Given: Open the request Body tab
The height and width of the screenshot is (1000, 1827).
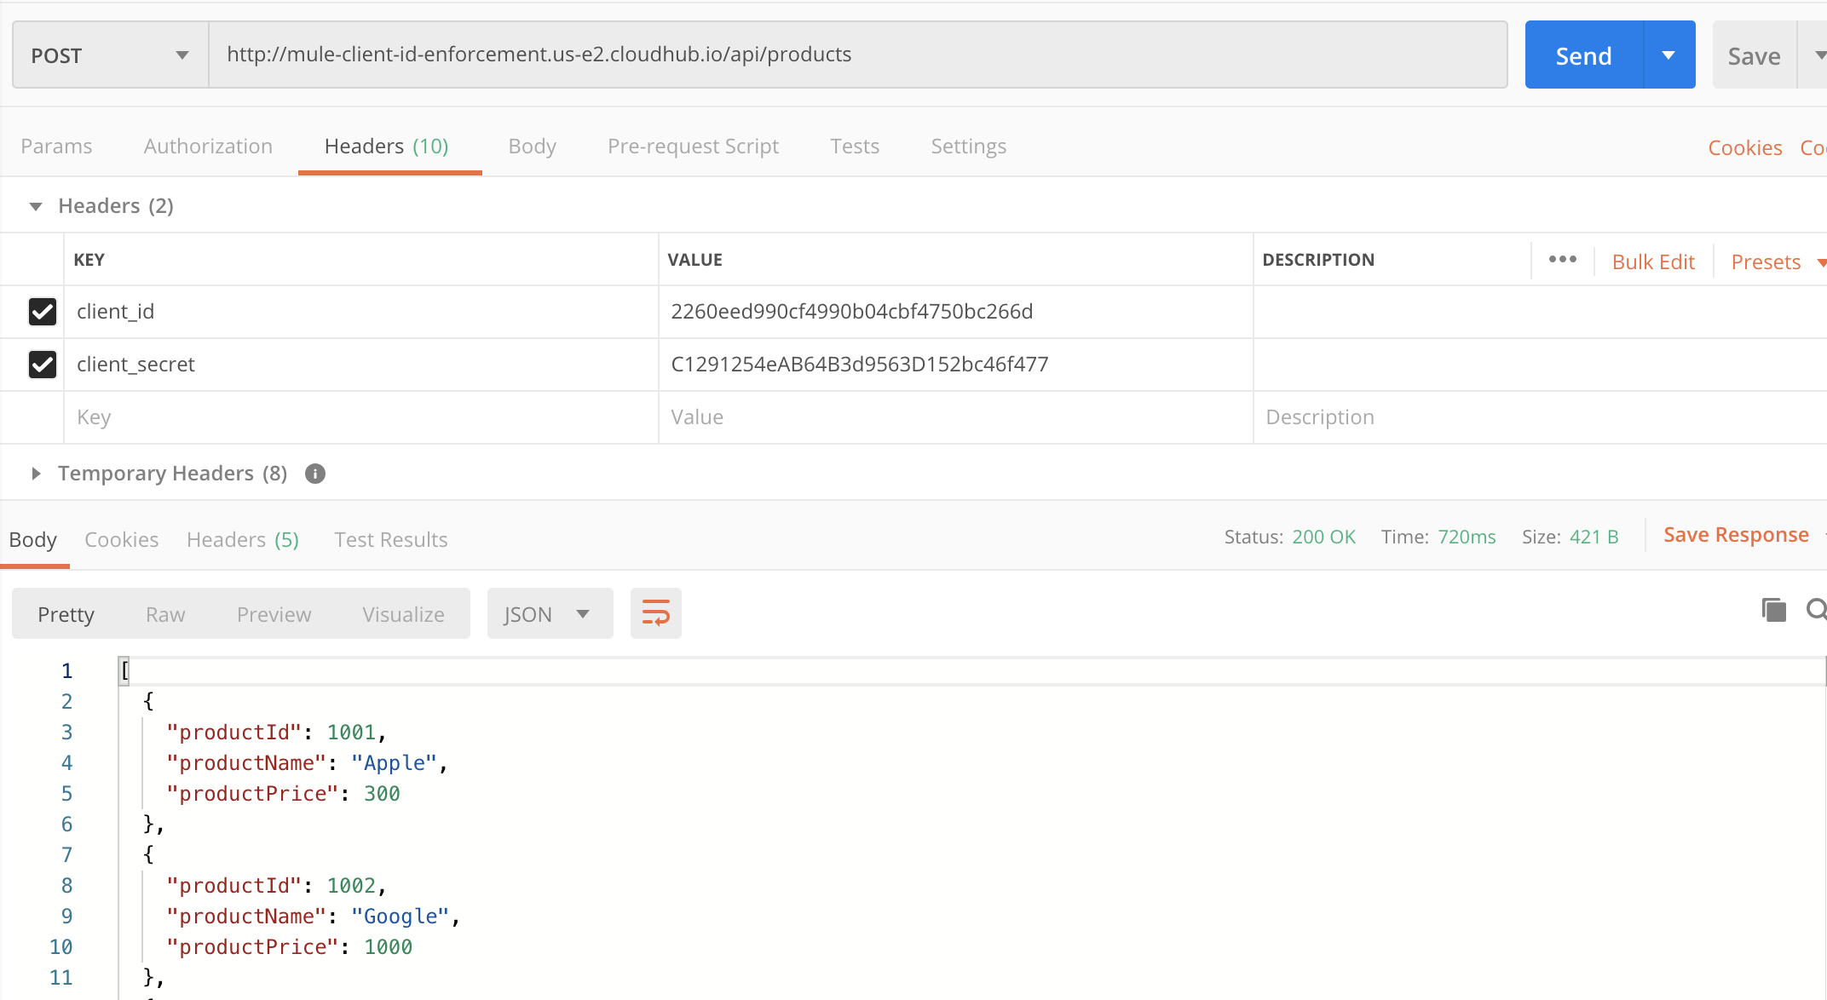Looking at the screenshot, I should [532, 147].
